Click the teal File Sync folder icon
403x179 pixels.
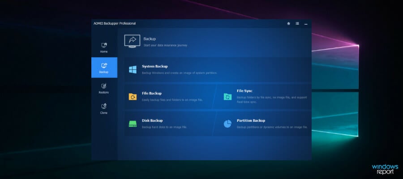tap(227, 97)
